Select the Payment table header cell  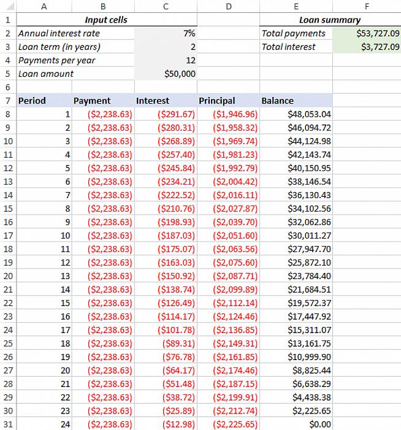tap(103, 101)
